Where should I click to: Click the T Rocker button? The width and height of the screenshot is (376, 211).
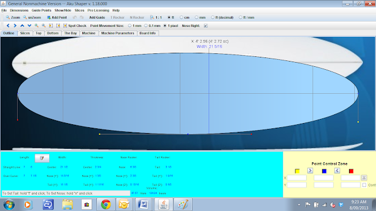117,18
